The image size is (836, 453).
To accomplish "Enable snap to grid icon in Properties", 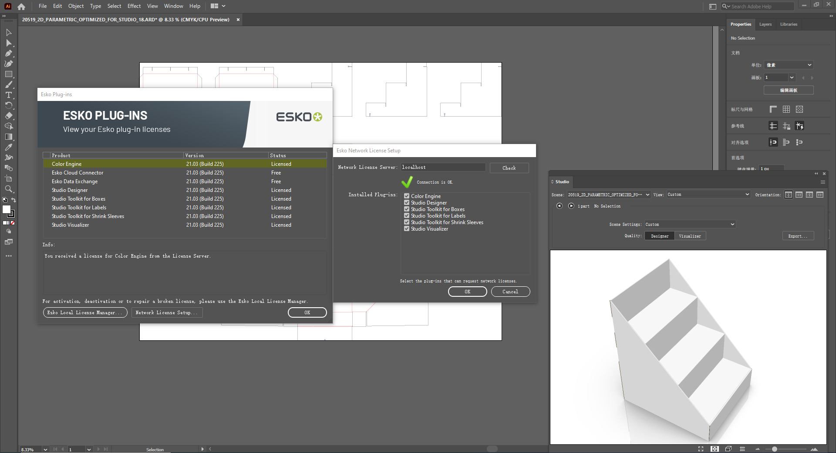I will click(x=786, y=142).
